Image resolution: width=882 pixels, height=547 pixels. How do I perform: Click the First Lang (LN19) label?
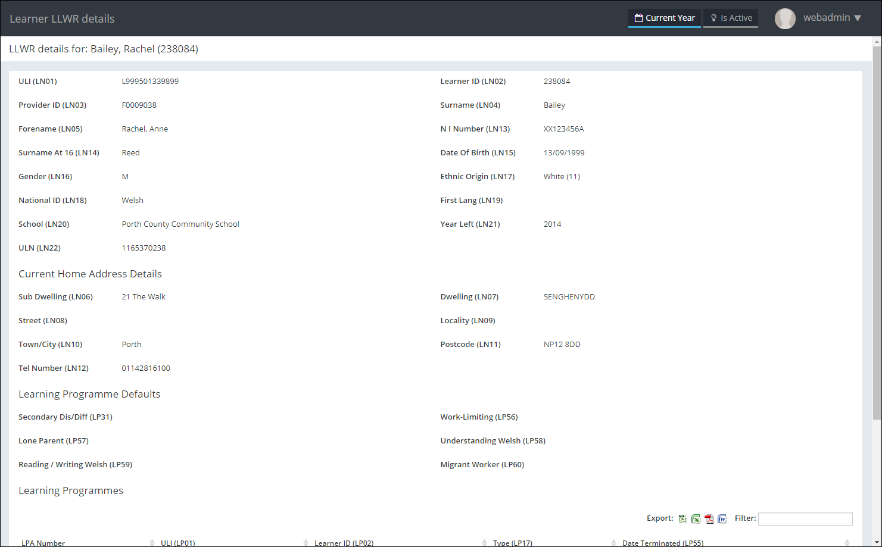pos(472,201)
